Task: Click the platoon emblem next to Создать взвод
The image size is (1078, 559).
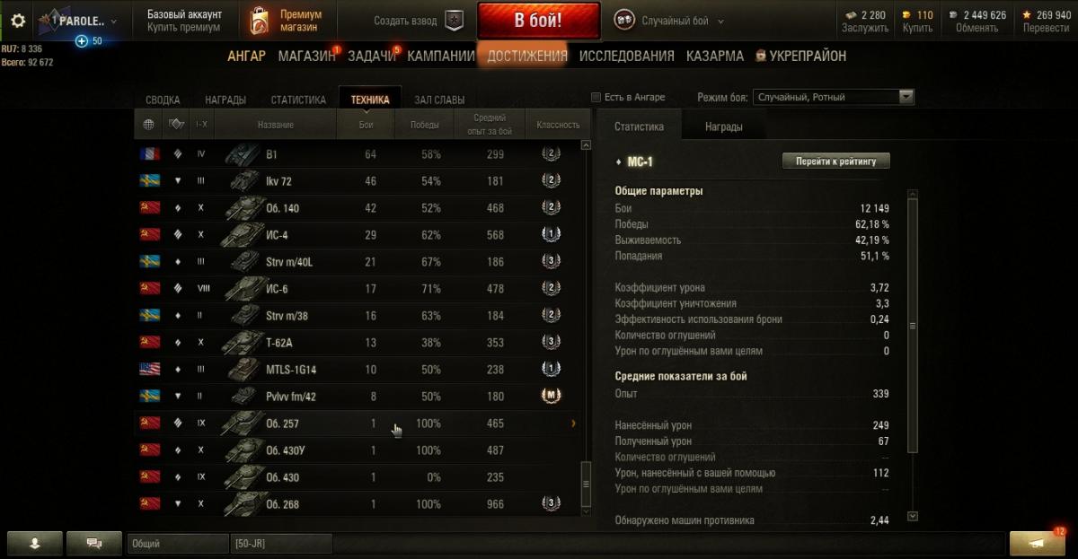Action: tap(455, 21)
